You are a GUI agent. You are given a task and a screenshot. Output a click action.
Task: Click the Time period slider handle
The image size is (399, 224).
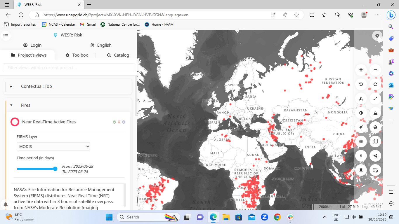coord(55,169)
